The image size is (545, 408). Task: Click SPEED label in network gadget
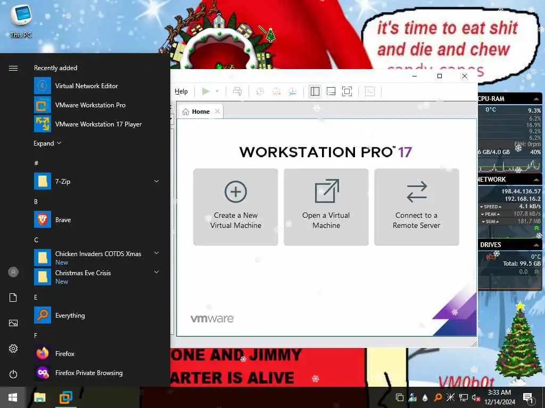click(490, 207)
